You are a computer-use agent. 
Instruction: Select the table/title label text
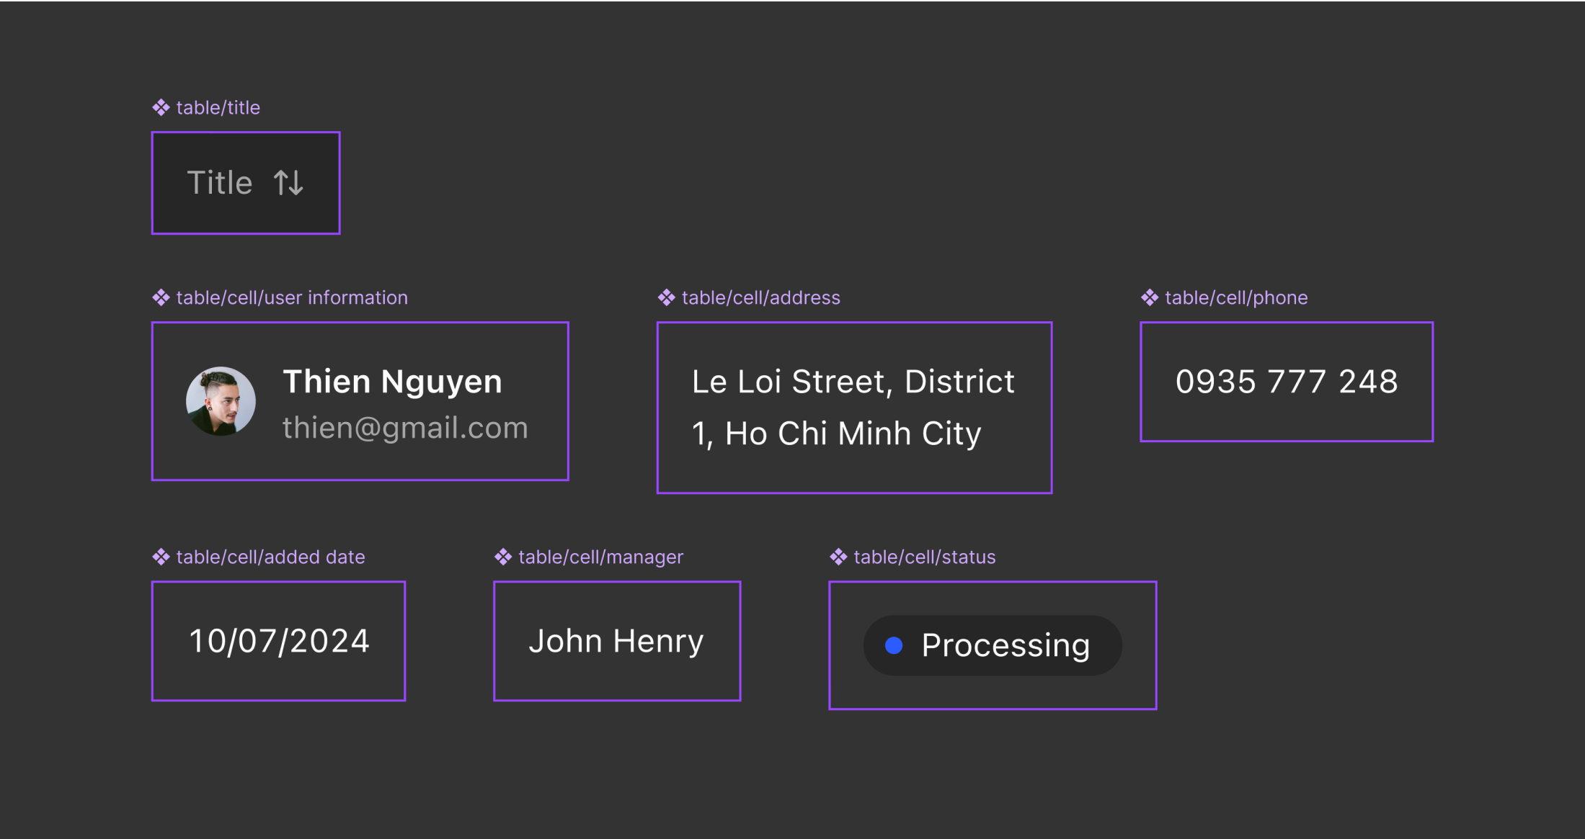[x=218, y=108]
